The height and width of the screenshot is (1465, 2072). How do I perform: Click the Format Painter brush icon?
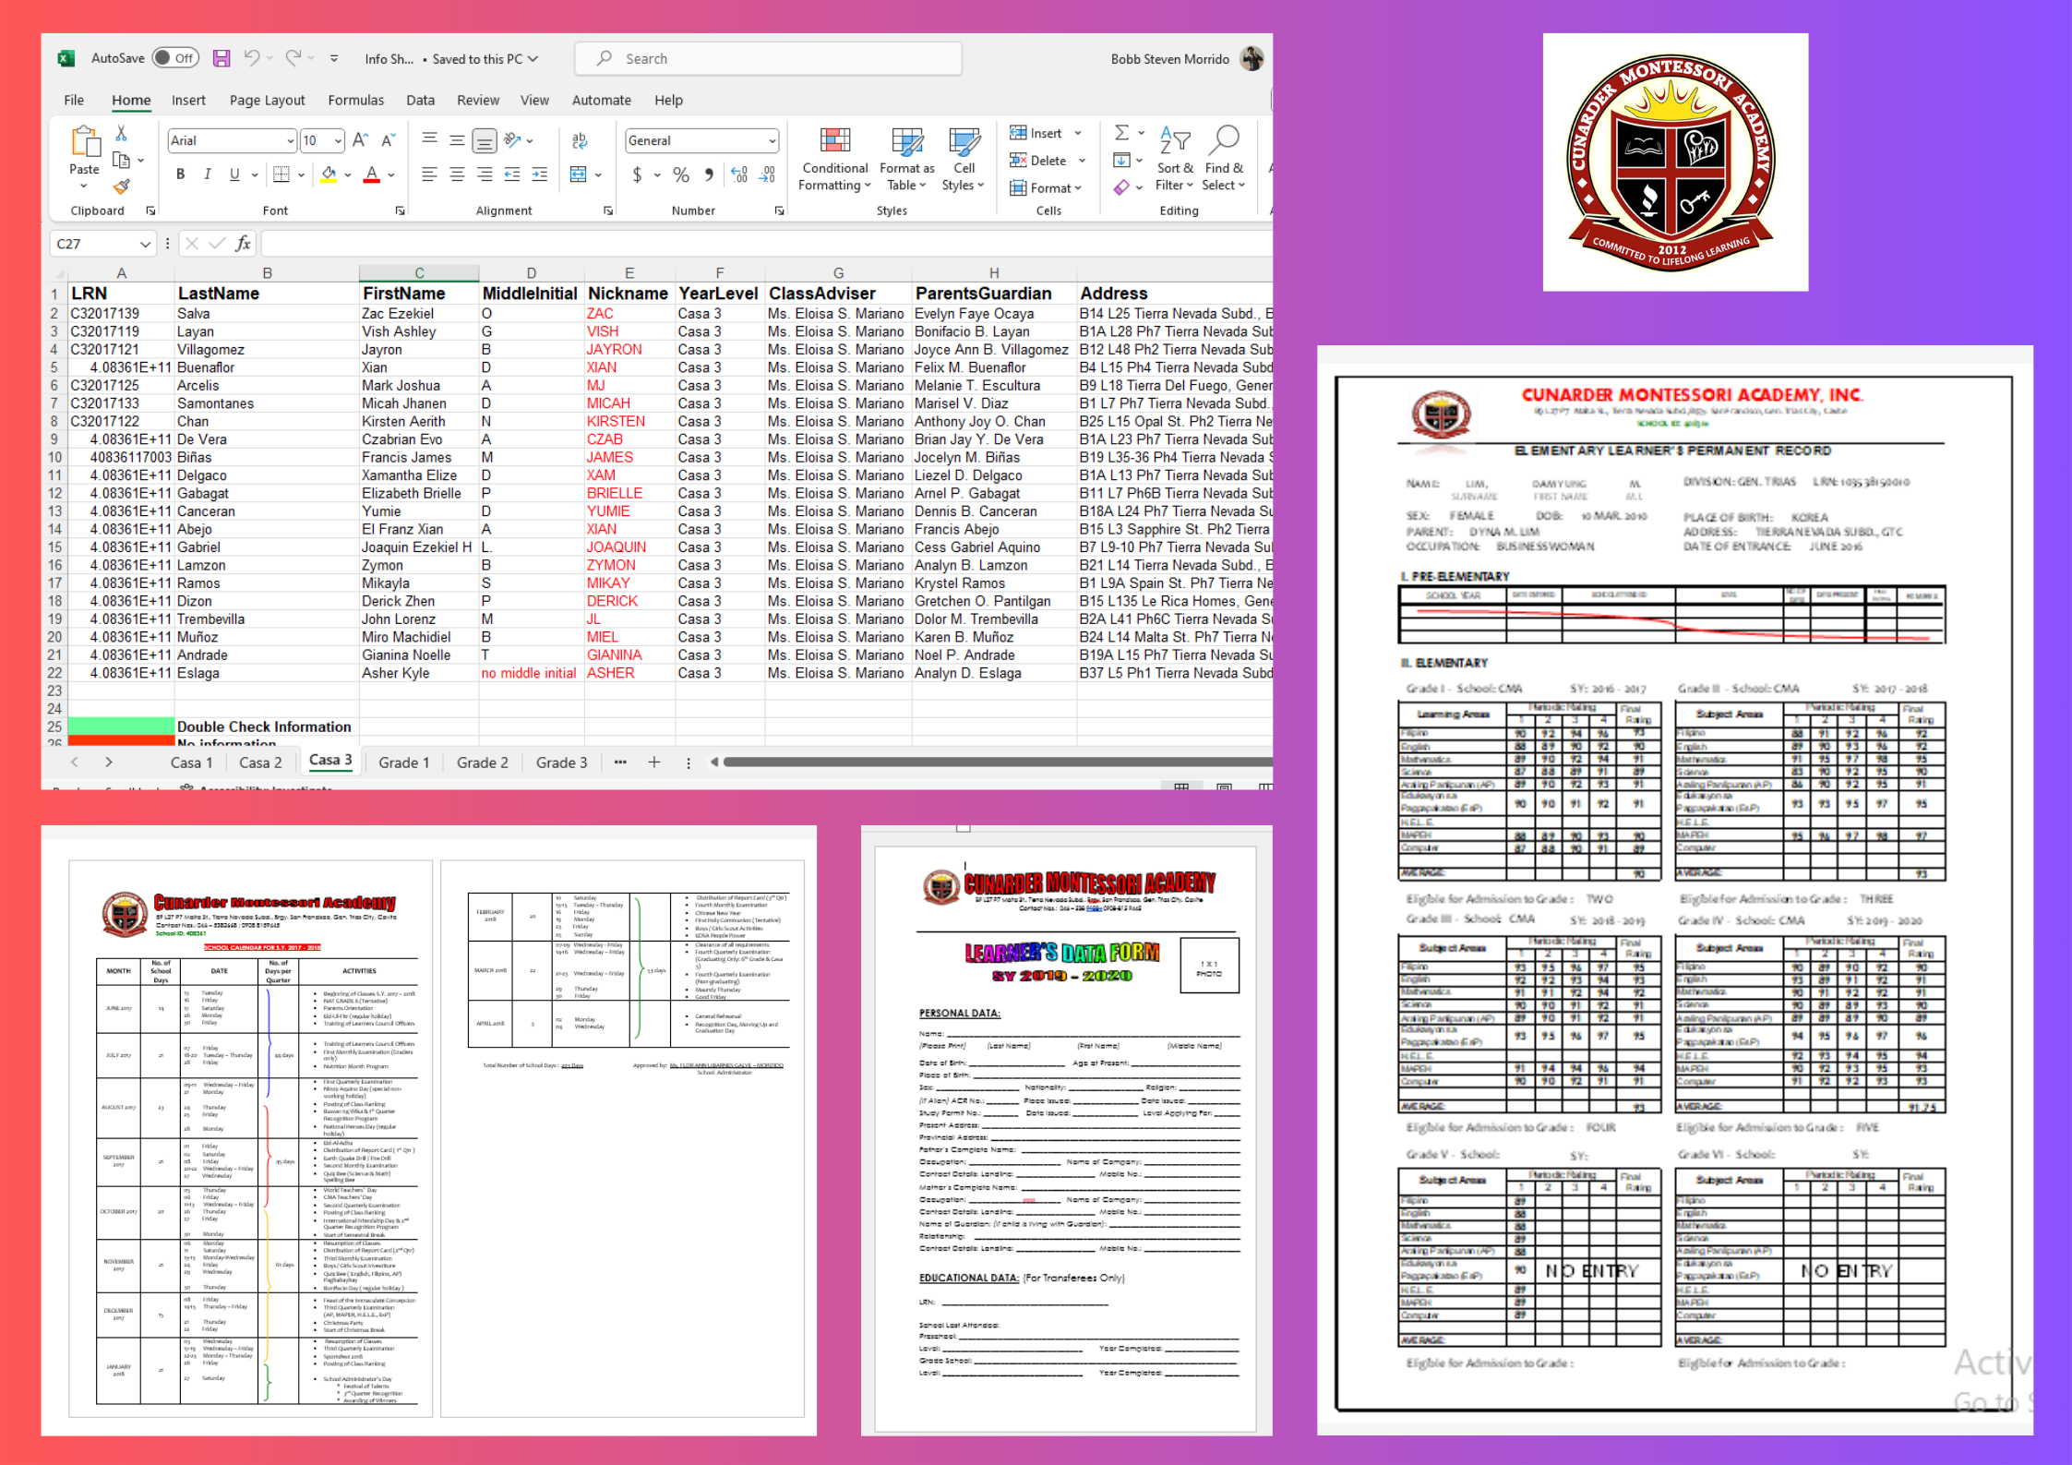point(122,186)
